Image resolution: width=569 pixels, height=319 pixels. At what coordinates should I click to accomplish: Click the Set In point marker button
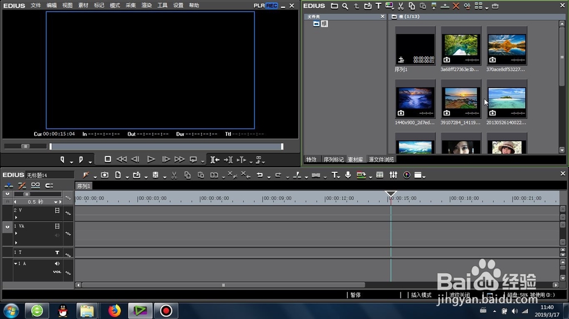pyautogui.click(x=63, y=159)
